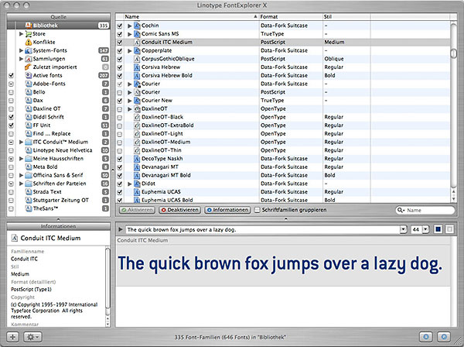Click the Linotype Neue Helvetica folder icon

[x=29, y=150]
